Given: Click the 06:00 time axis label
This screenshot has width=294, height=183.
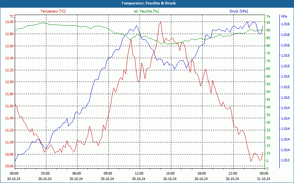Looking at the screenshot, I should (x=77, y=173).
